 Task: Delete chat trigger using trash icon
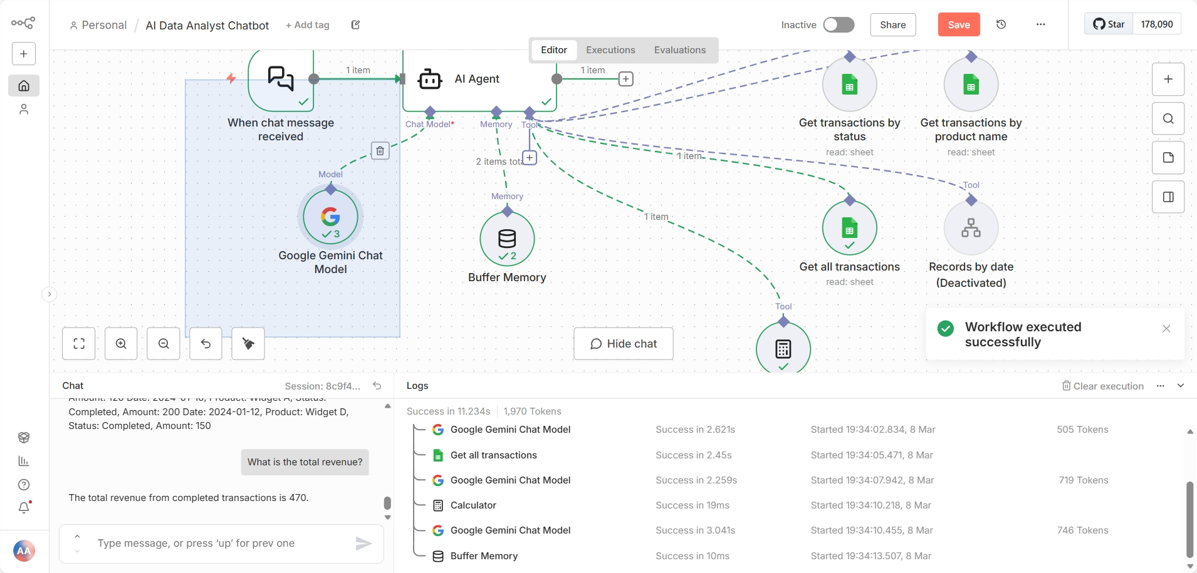381,150
